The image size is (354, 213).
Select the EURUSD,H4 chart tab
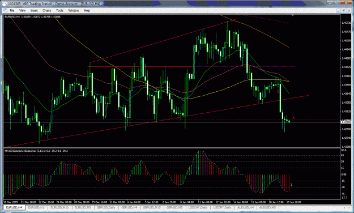click(x=14, y=207)
